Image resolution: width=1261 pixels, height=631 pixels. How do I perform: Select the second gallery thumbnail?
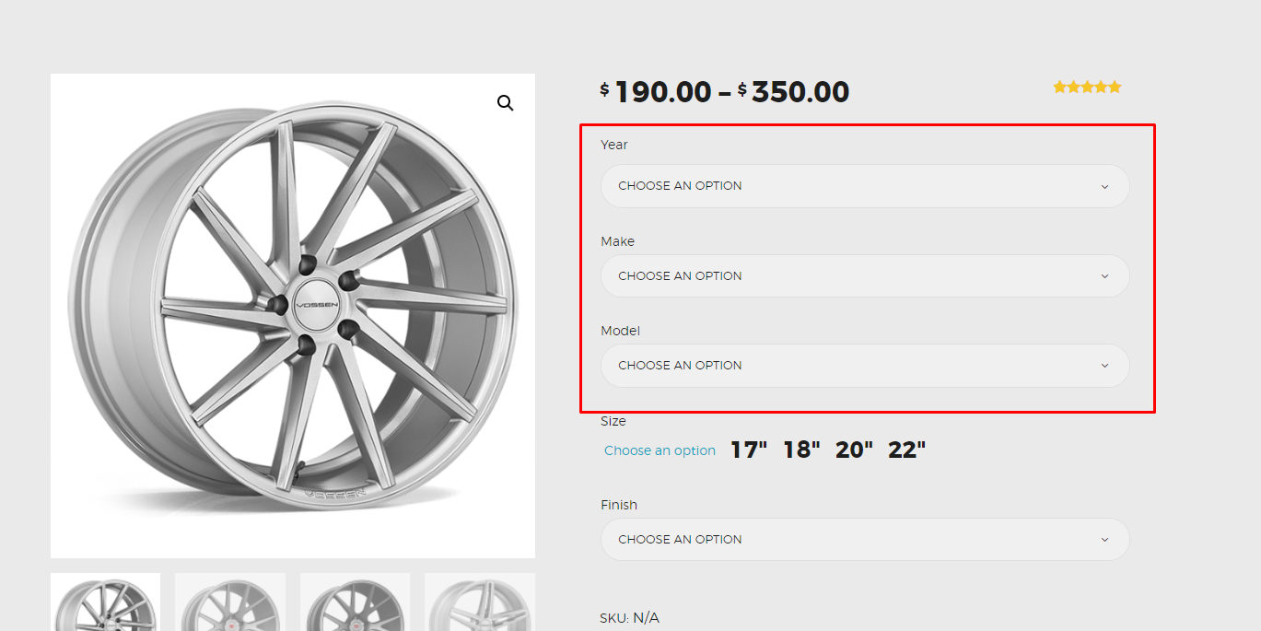tap(230, 602)
